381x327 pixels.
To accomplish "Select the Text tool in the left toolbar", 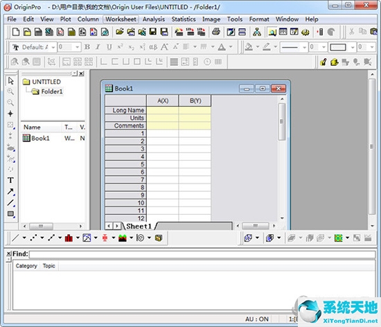I will 10,180.
